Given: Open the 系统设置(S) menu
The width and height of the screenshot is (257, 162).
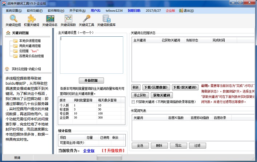Looking at the screenshot, I should point(14,11).
